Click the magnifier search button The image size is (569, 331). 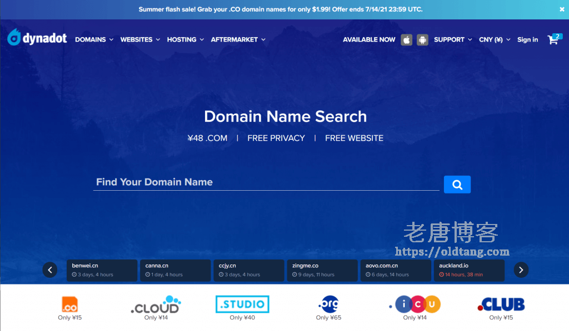tap(457, 185)
